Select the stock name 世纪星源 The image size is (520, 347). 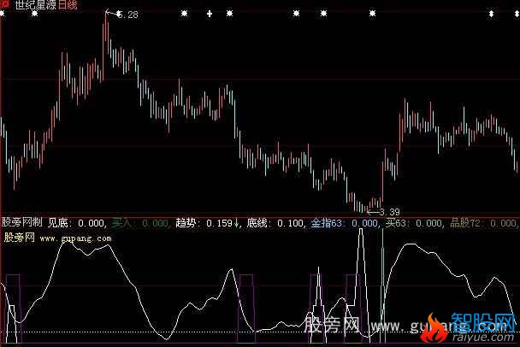pos(35,4)
